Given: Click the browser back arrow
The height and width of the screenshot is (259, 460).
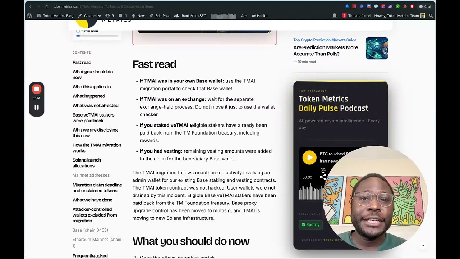Looking at the screenshot, I should click(x=30, y=6).
